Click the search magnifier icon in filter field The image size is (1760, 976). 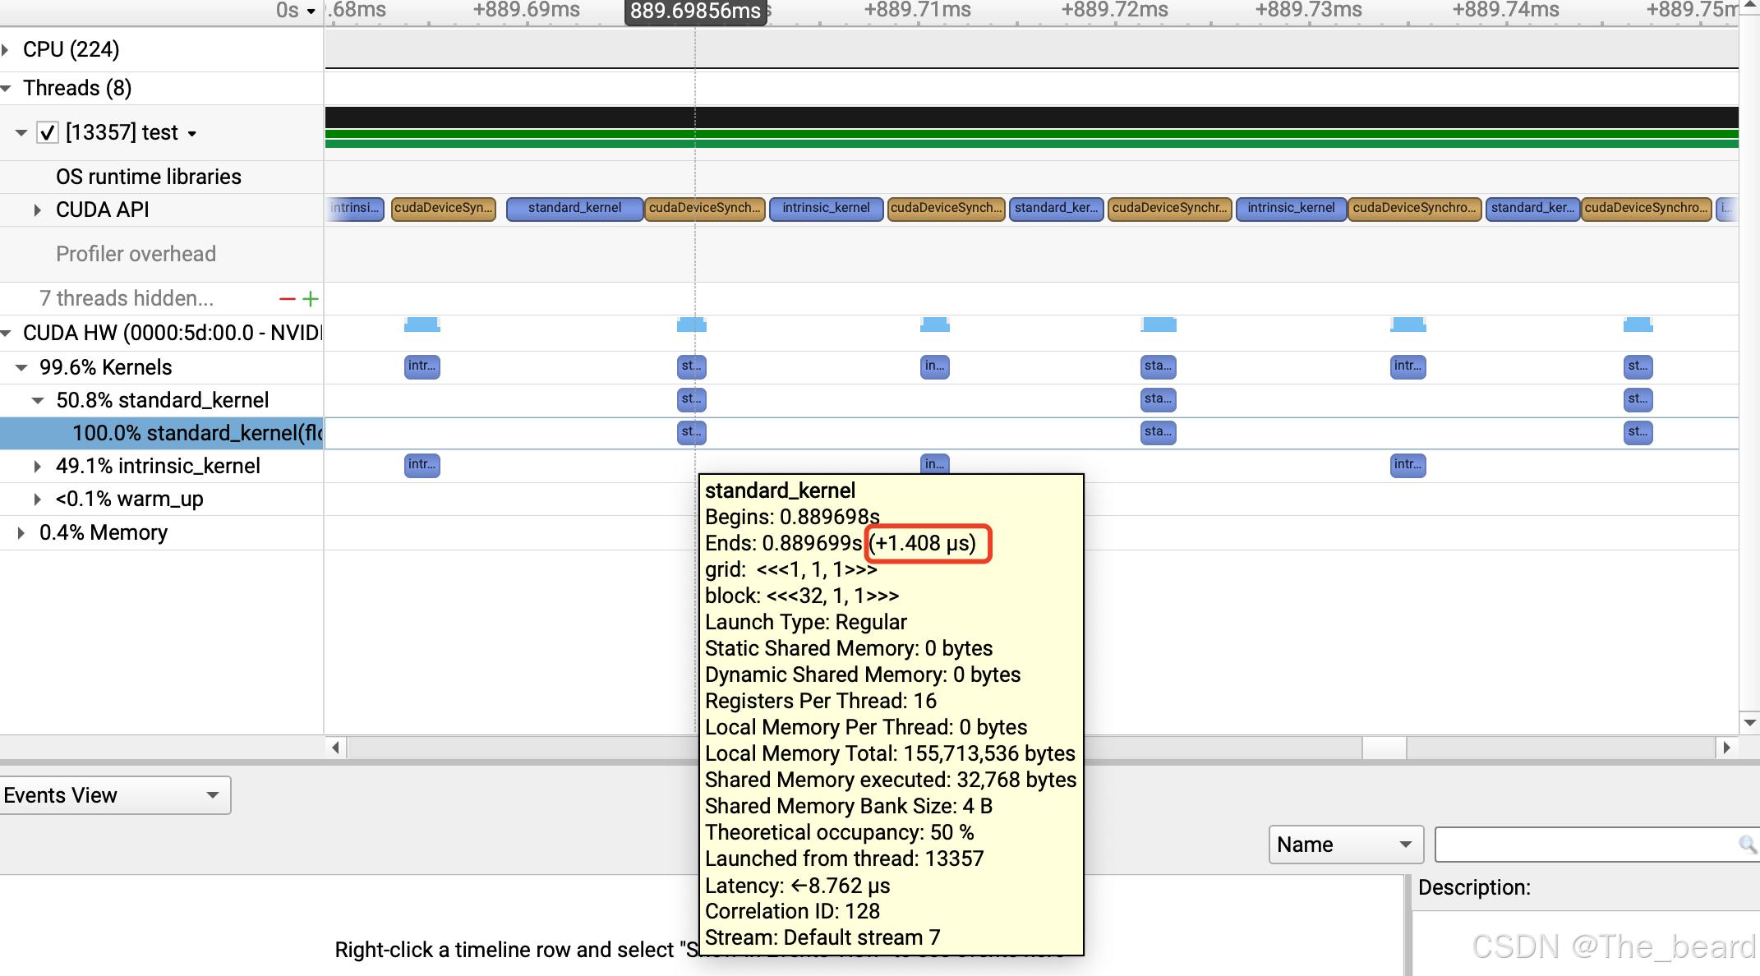1747,844
